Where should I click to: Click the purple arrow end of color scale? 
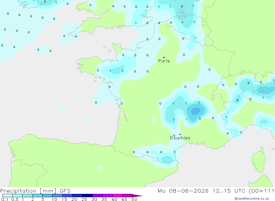(x=137, y=196)
